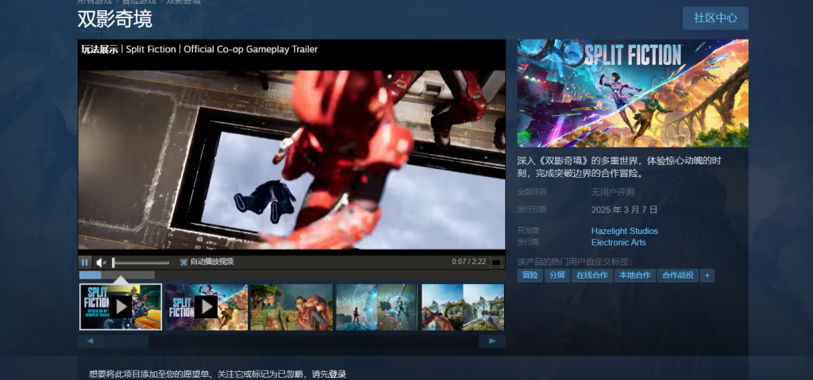Click the release date 2025 年 3 月 7 日

(624, 210)
